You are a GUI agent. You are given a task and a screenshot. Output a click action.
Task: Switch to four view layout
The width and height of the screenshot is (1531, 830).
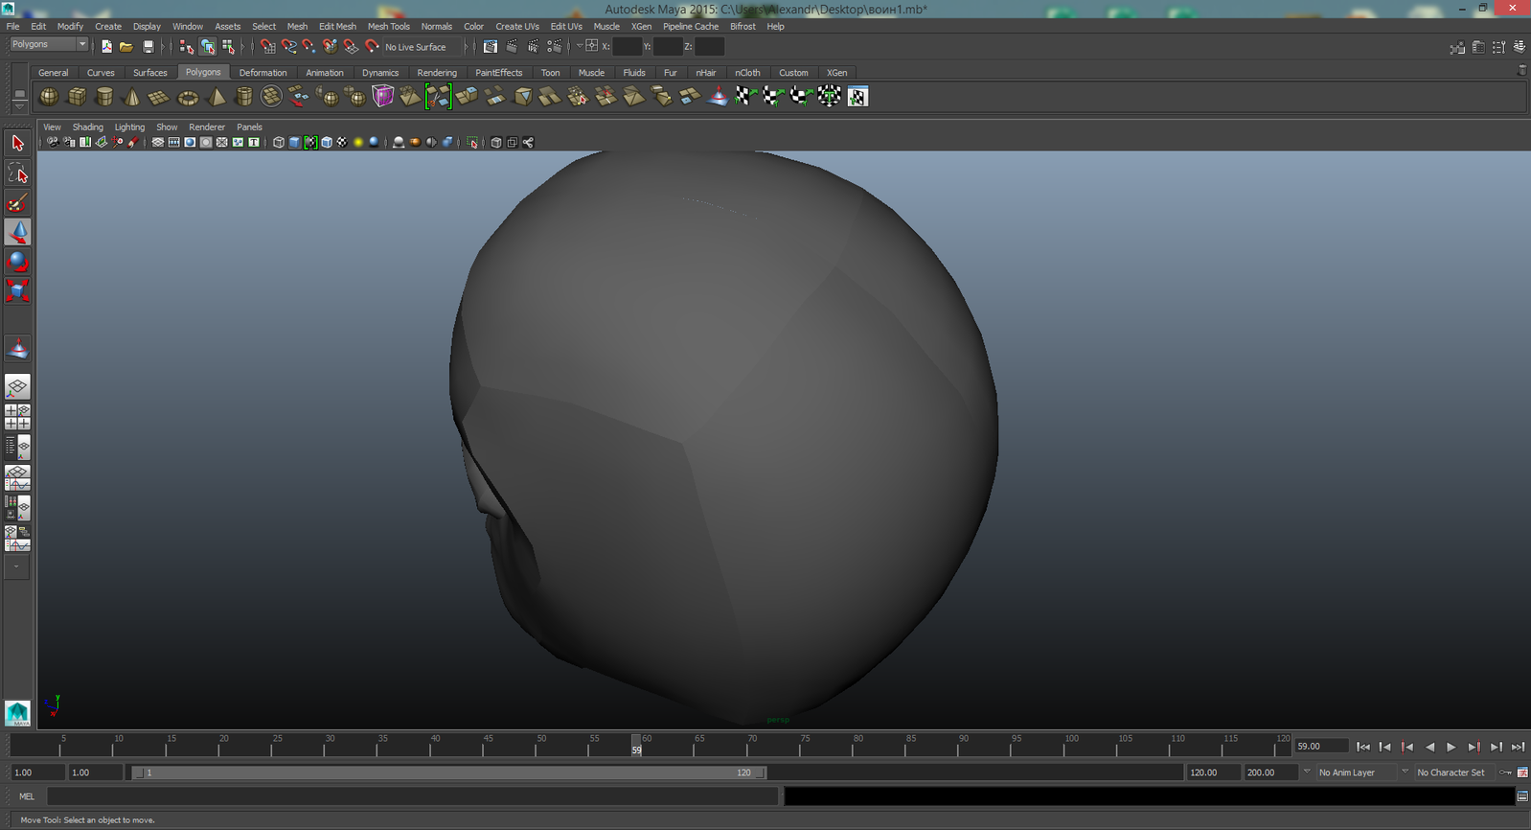click(17, 417)
